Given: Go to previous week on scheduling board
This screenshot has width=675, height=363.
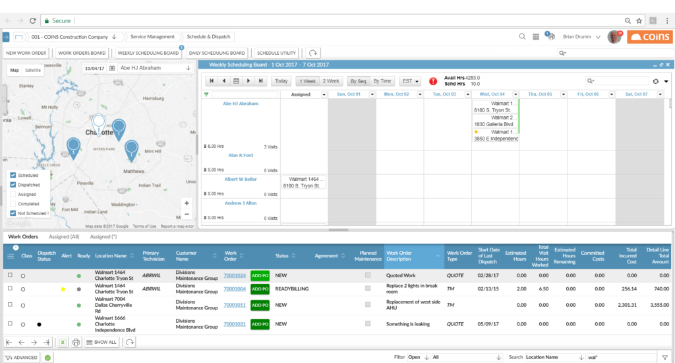Looking at the screenshot, I should point(224,81).
